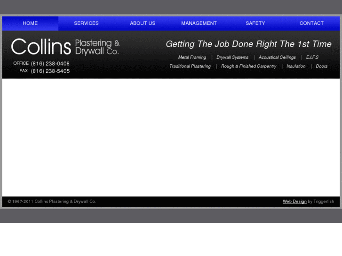Screen dimensions: 342x256
Task: Click the Metal Framing text
Action: coord(192,57)
